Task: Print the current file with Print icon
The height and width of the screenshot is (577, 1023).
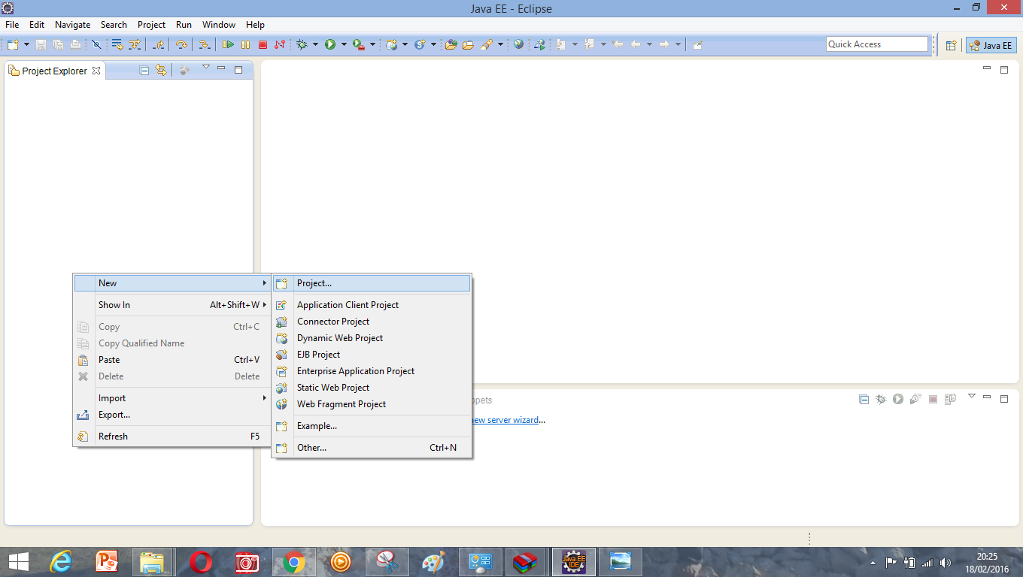Action: [75, 44]
